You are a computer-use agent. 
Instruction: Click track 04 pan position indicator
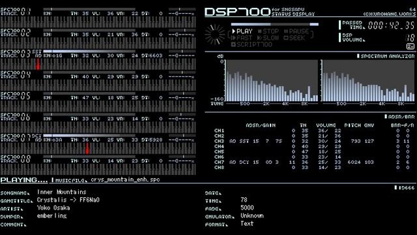[x=182, y=72]
